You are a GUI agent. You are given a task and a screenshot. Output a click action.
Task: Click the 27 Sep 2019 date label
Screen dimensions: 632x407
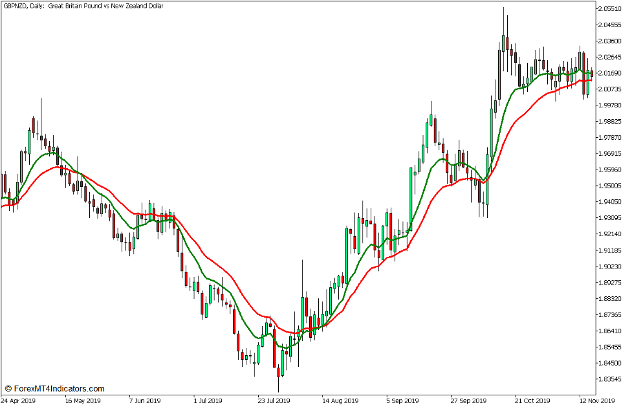point(470,401)
